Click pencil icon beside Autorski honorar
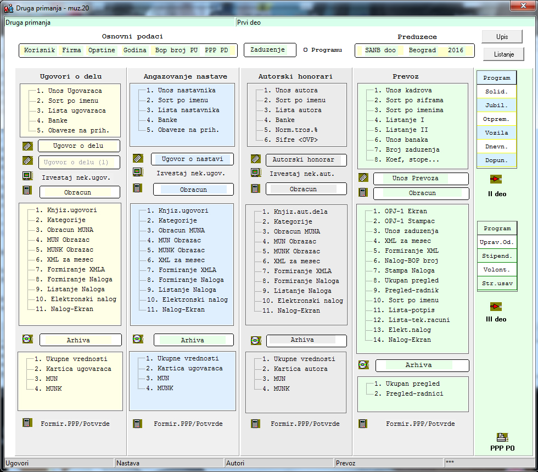The width and height of the screenshot is (538, 472). (x=256, y=159)
